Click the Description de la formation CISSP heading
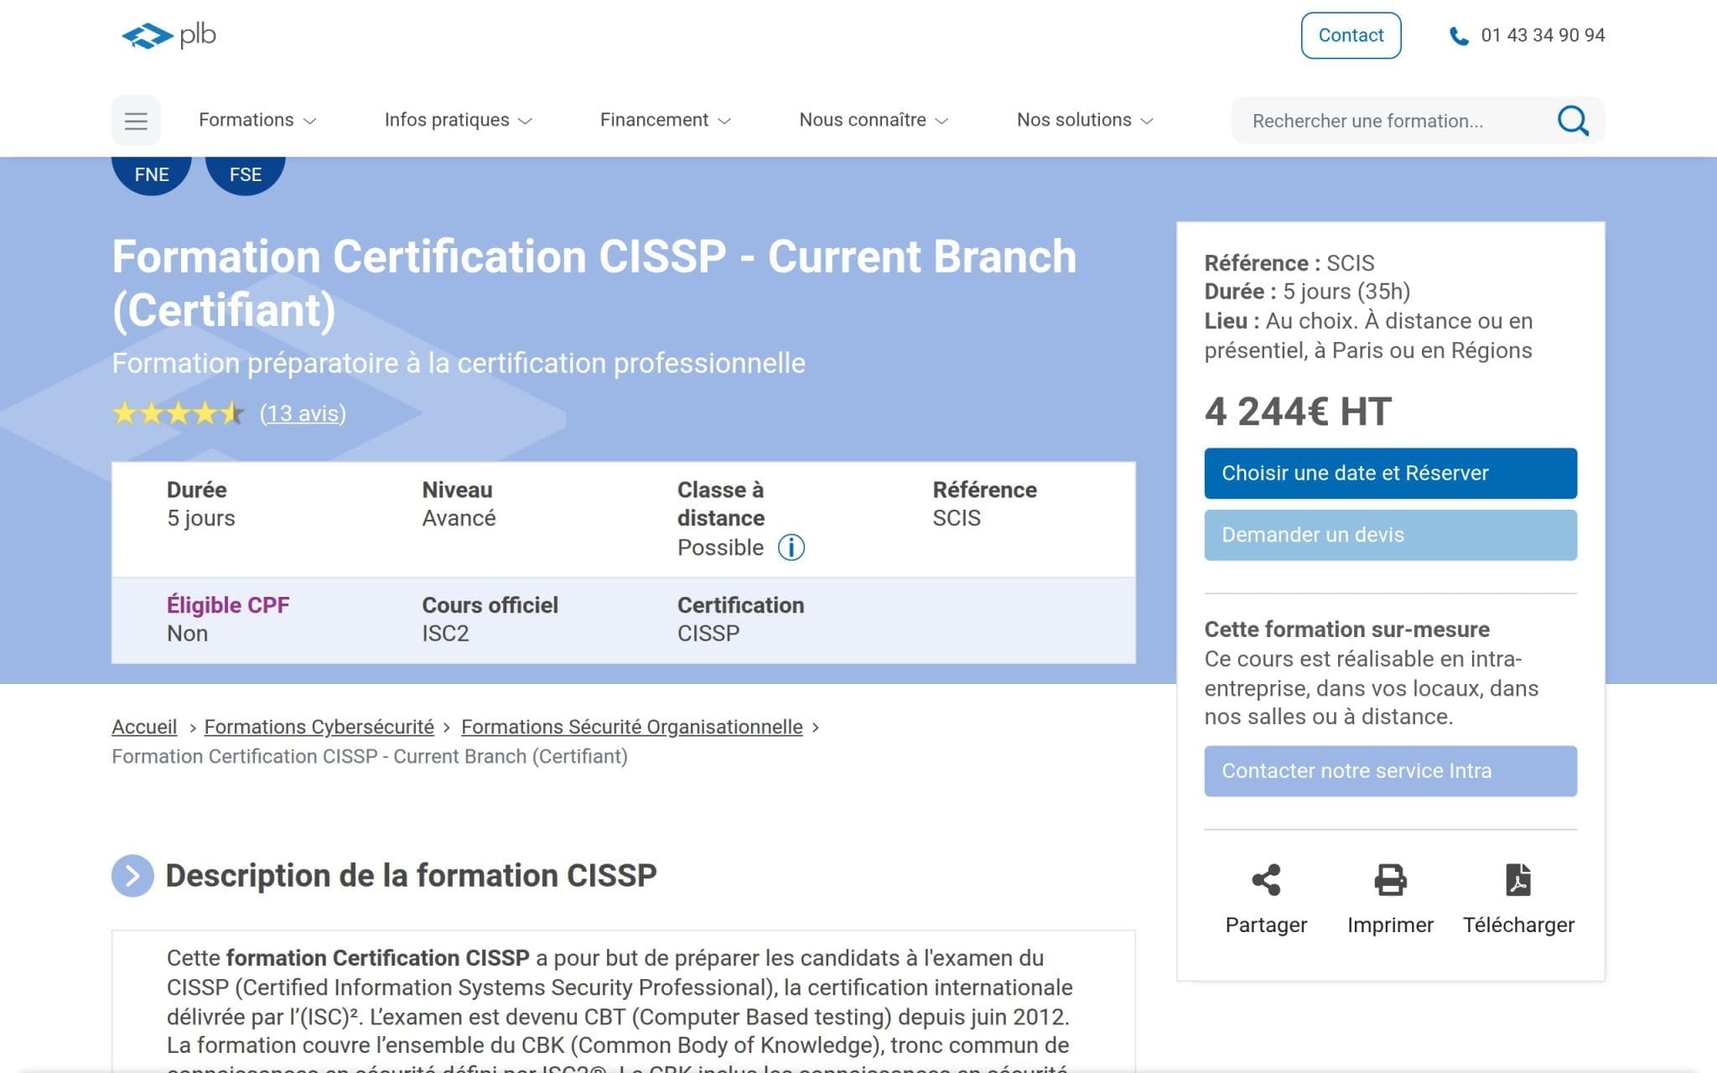This screenshot has height=1073, width=1717. [411, 876]
